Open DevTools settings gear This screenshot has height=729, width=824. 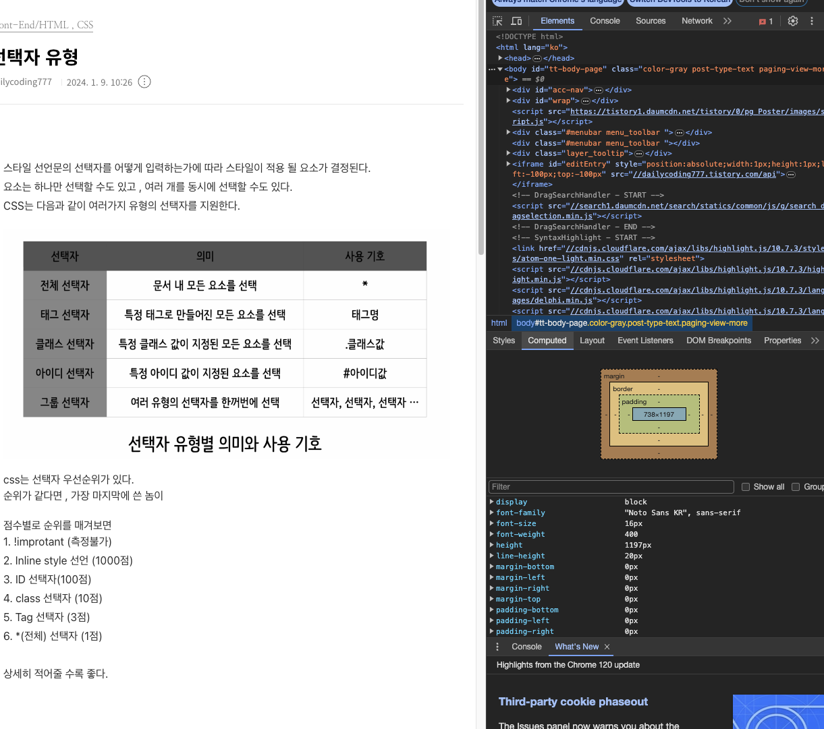click(793, 21)
